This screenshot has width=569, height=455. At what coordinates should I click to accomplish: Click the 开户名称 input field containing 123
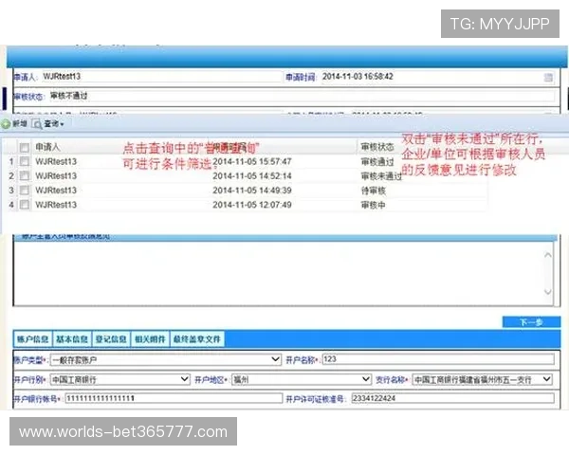438,359
